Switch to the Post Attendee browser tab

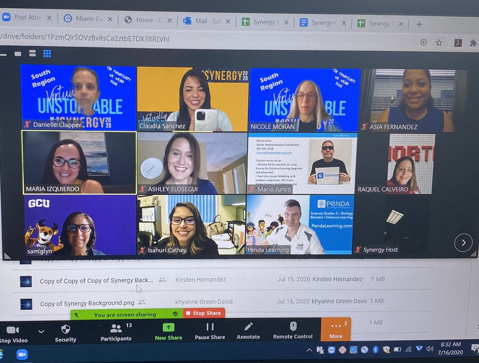click(28, 18)
